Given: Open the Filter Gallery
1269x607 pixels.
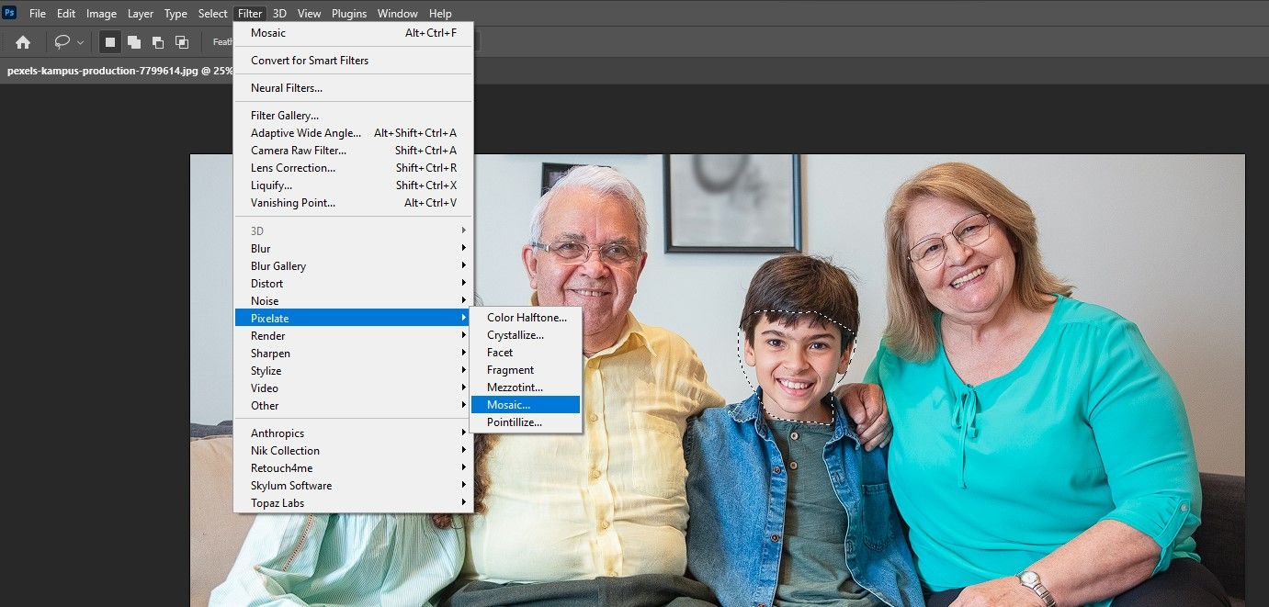Looking at the screenshot, I should click(x=354, y=116).
